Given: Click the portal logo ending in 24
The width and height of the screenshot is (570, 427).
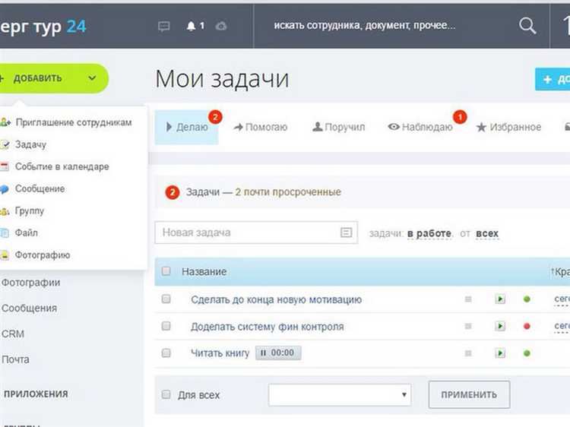Looking at the screenshot, I should click(x=43, y=27).
